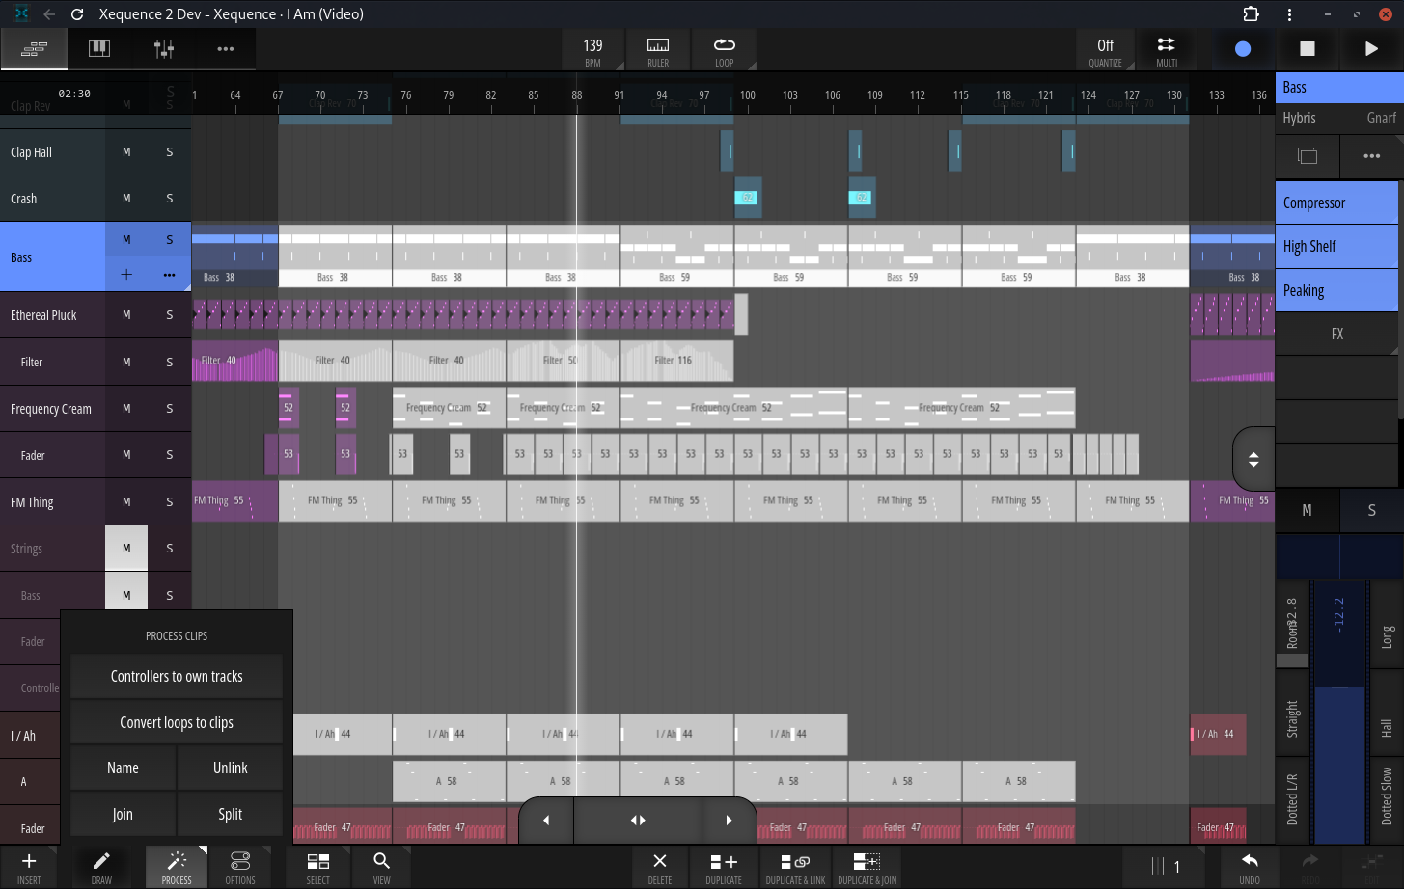Adjust the blue channel volume fader
Image resolution: width=1404 pixels, height=889 pixels.
(x=1339, y=714)
